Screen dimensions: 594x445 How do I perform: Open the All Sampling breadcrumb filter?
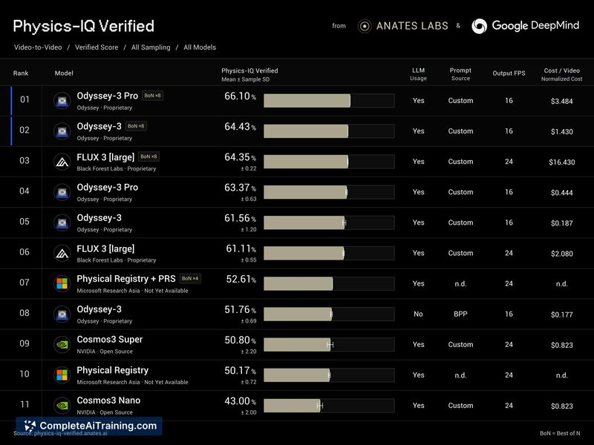pyautogui.click(x=151, y=47)
